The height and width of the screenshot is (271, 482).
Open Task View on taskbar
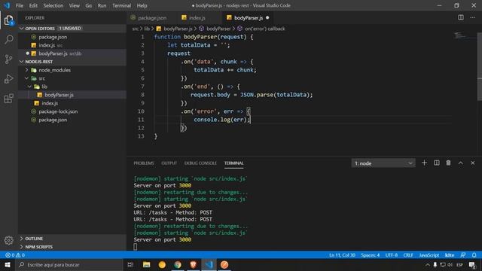point(130,264)
